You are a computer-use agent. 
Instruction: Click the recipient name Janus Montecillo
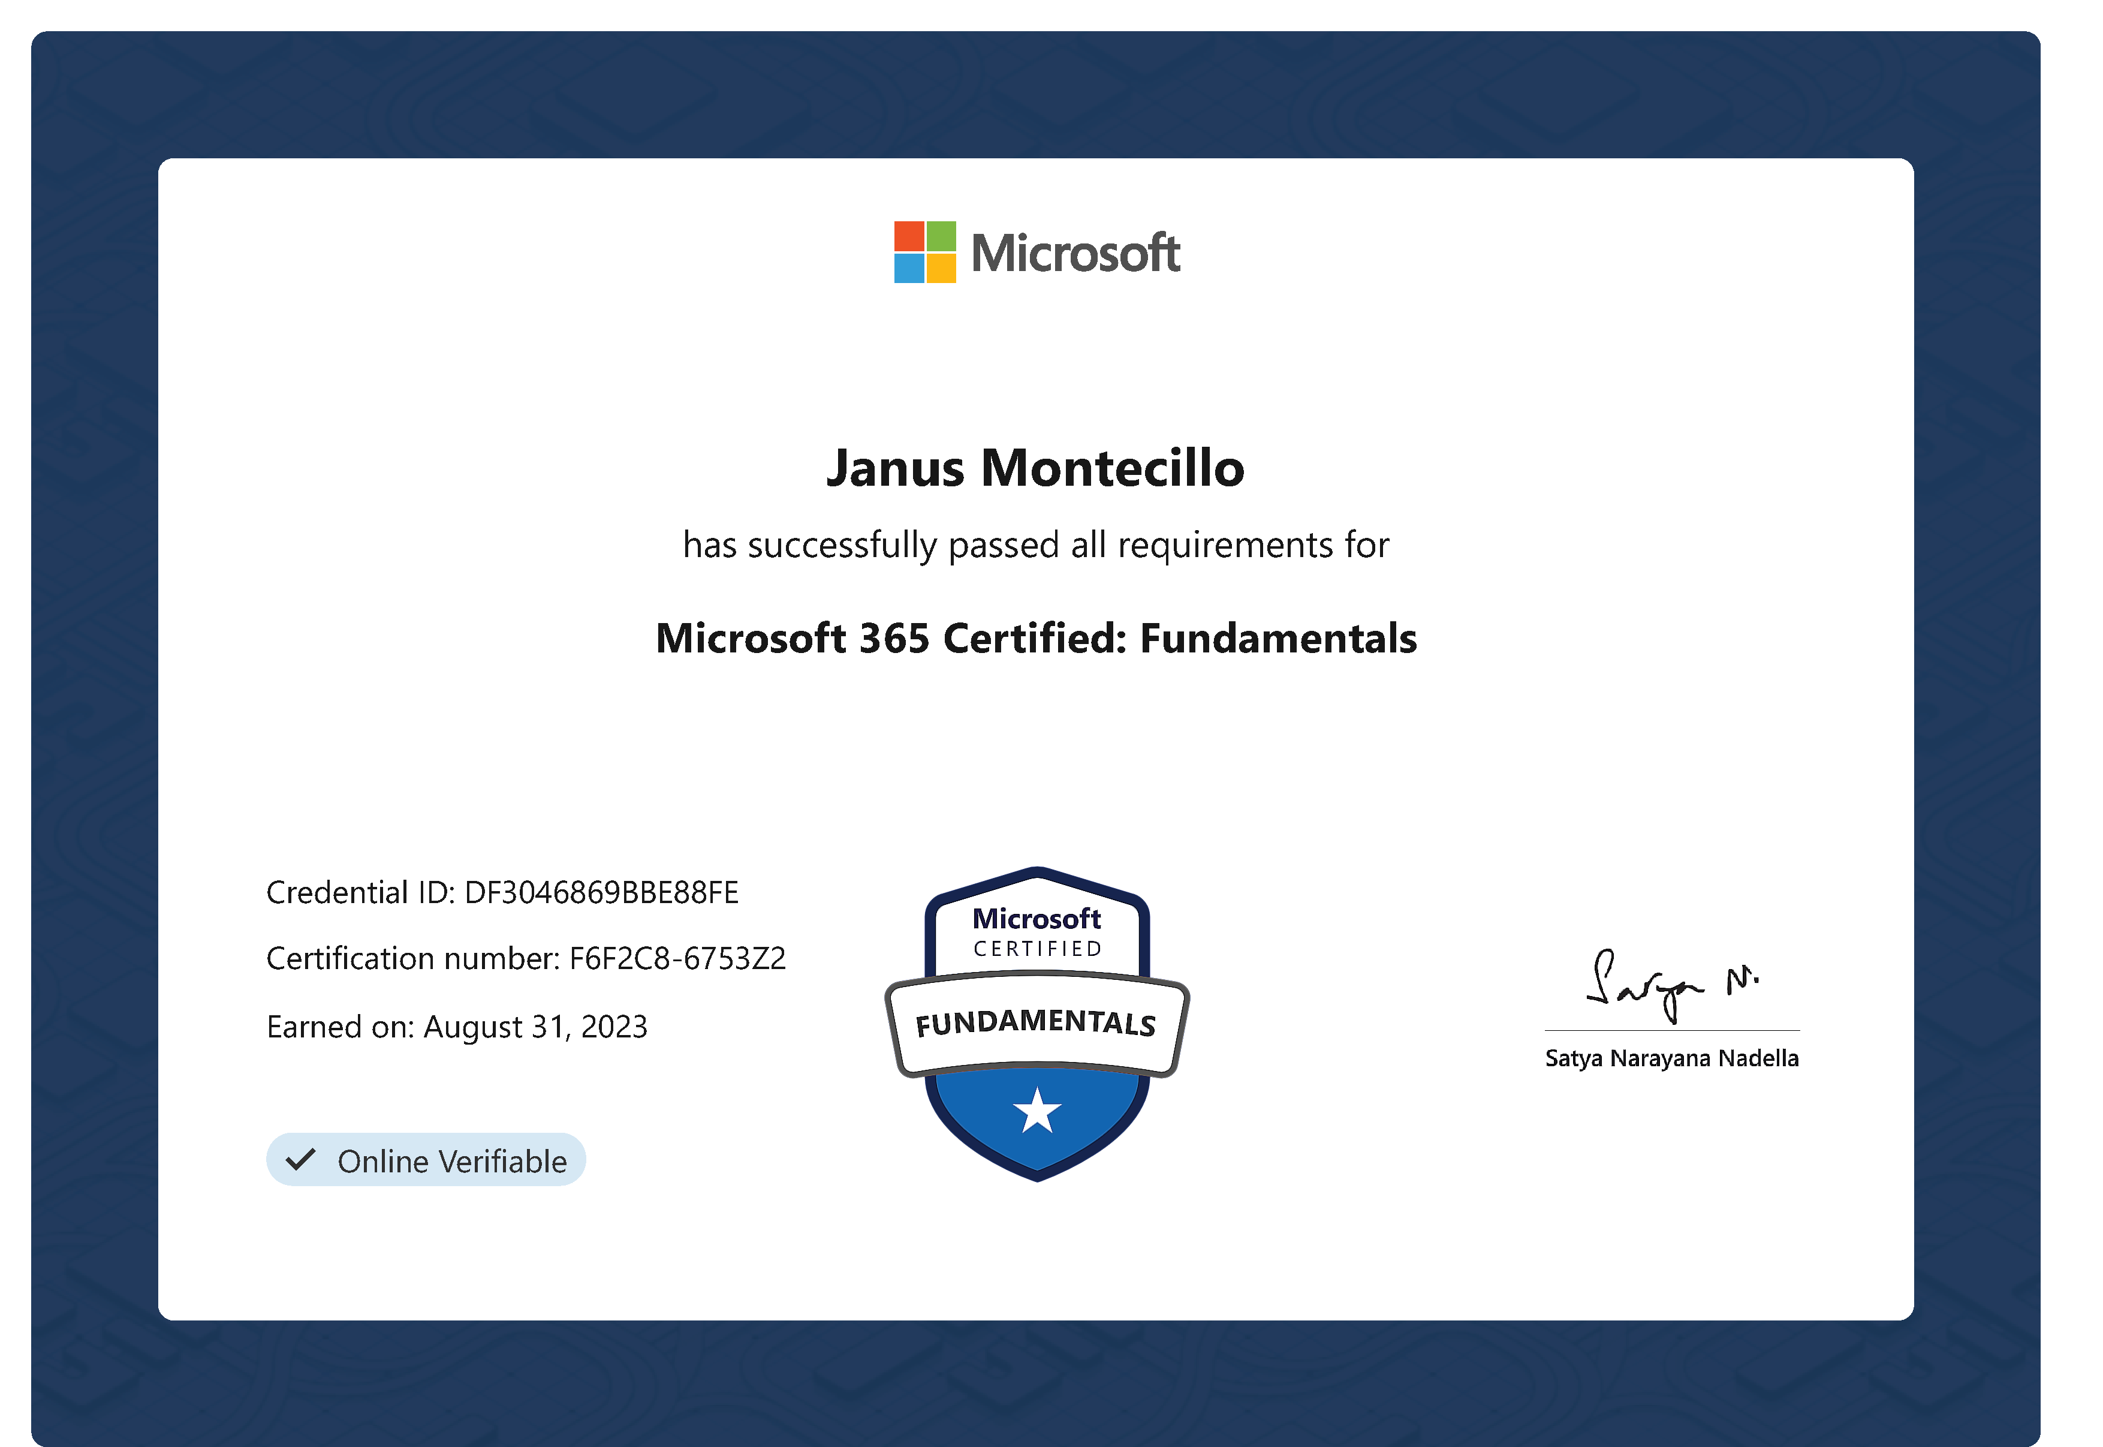coord(1035,469)
